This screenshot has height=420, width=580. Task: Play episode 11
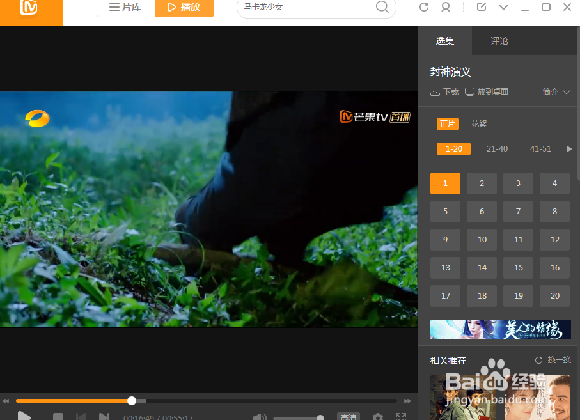(518, 240)
